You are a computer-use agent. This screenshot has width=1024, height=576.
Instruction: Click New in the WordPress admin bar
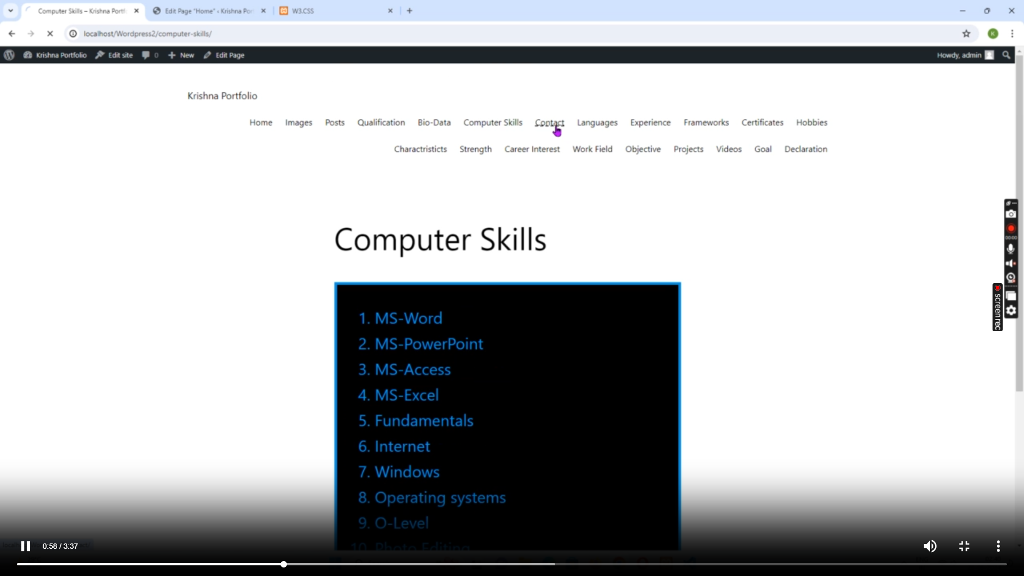pyautogui.click(x=181, y=55)
